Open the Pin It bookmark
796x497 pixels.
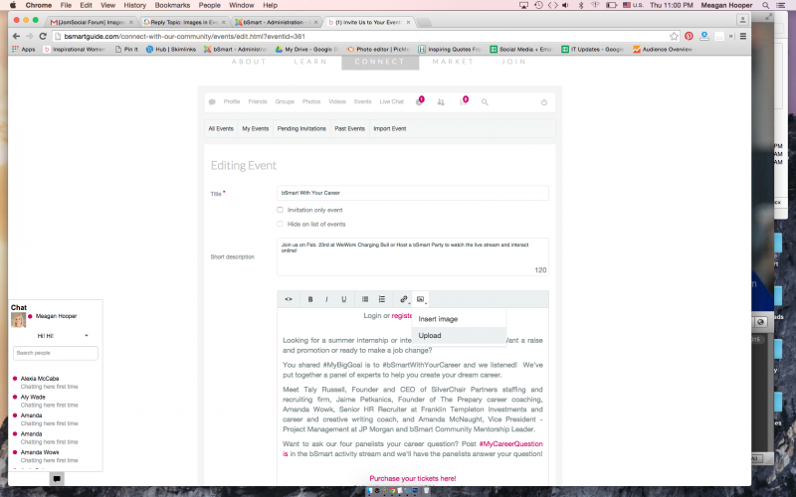[x=126, y=49]
